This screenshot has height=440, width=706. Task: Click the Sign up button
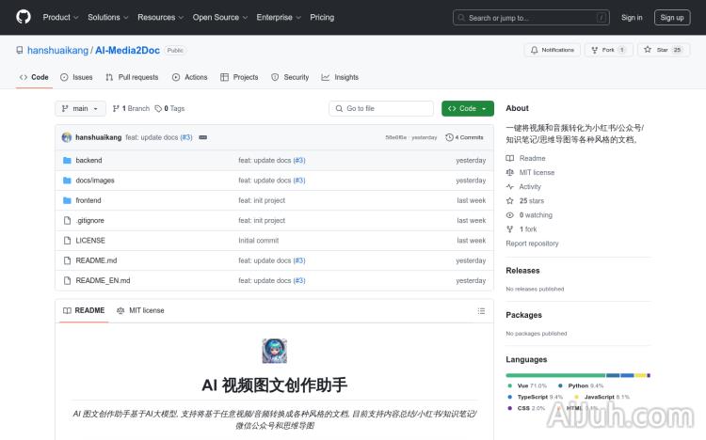click(672, 18)
